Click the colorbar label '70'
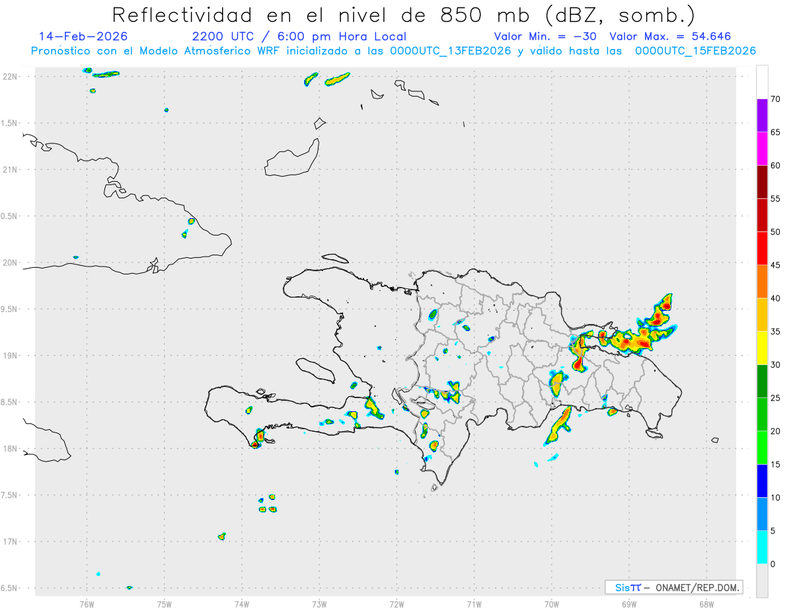This screenshot has height=613, width=793. 776,99
